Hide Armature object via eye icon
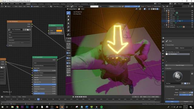Viewport: 194px width, 109px height. [x=192, y=27]
